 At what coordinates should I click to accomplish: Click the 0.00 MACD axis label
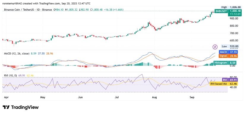(x=232, y=66)
